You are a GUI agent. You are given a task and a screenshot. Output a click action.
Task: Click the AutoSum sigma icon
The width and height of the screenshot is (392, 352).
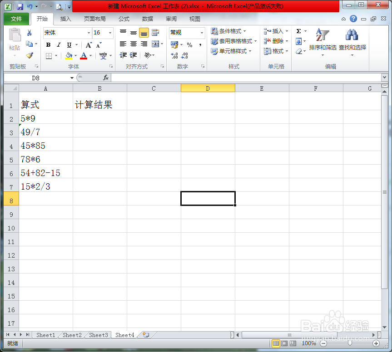[298, 31]
